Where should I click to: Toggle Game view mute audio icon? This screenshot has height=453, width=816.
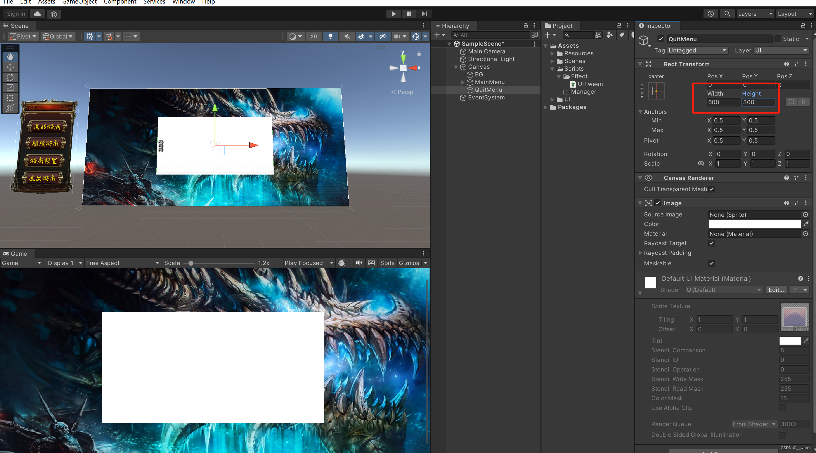359,263
